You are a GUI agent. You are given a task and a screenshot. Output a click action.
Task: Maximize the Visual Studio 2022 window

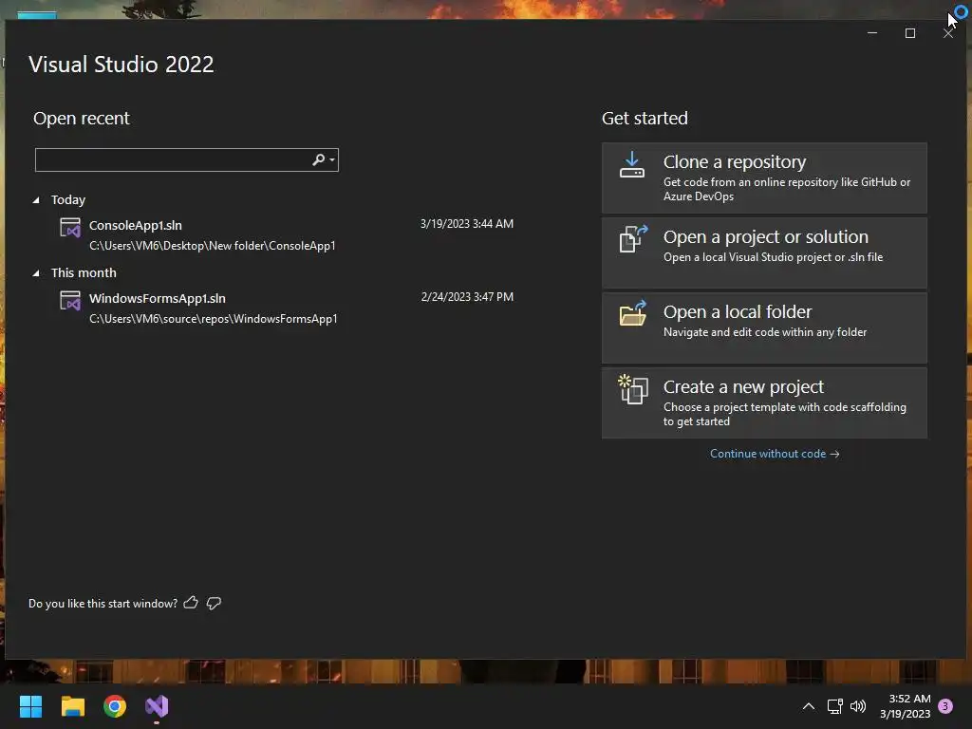coord(910,33)
